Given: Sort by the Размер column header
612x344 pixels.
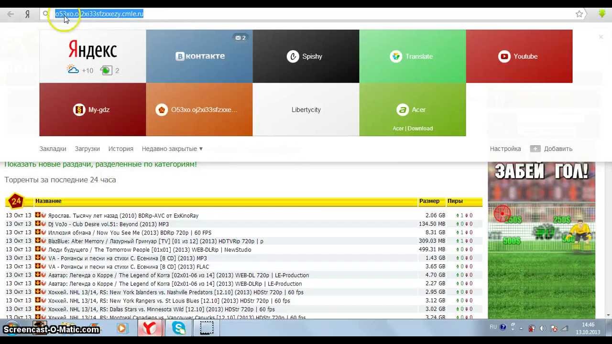Looking at the screenshot, I should point(429,201).
